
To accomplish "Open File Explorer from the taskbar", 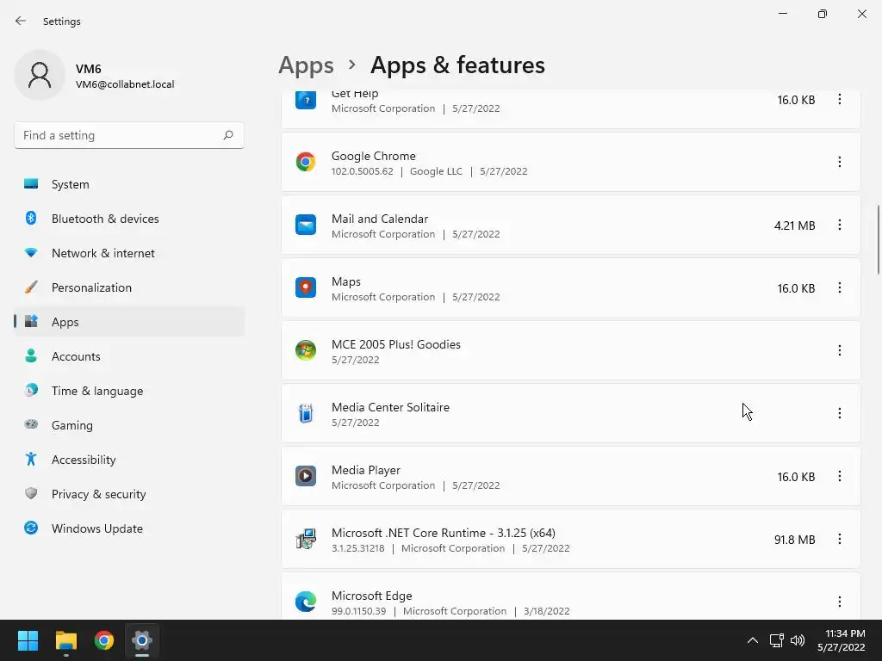I will [x=66, y=640].
